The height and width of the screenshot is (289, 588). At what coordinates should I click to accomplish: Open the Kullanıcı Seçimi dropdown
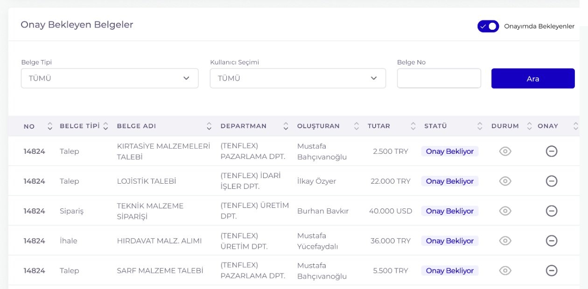[x=298, y=78]
